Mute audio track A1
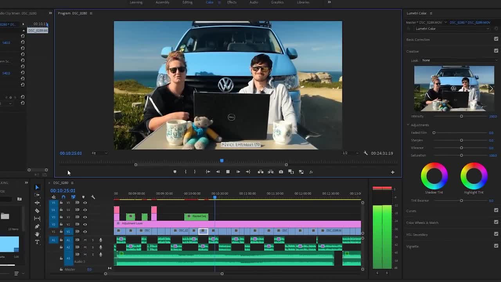The image size is (501, 282). coord(85,240)
